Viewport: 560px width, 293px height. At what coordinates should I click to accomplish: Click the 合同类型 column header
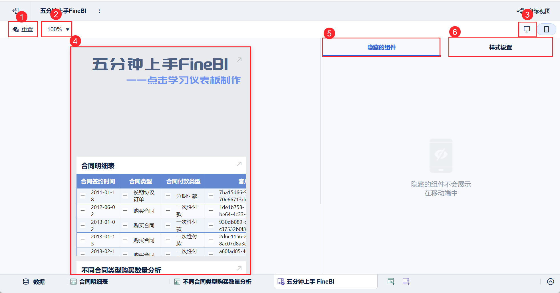coord(140,181)
